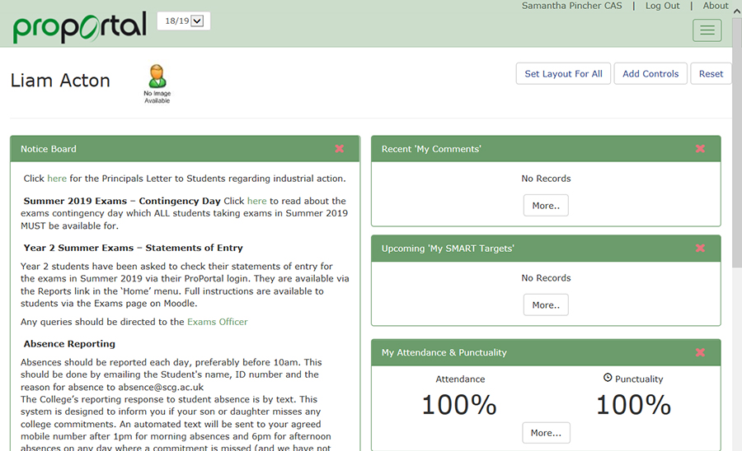Open the 18/19 academic year dropdown

(184, 21)
